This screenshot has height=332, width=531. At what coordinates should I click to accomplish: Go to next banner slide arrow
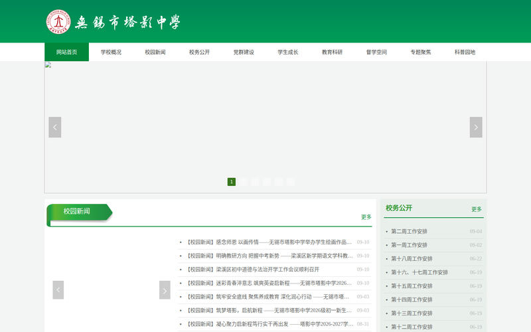pos(476,127)
